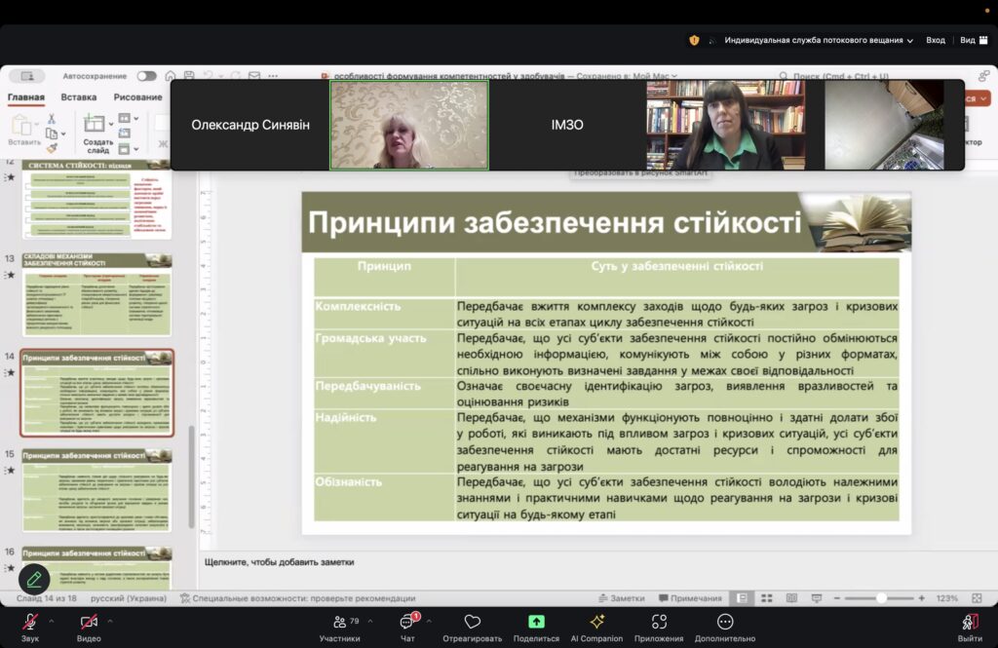
Task: Save the presentation with the floppy disk icon
Action: click(189, 76)
